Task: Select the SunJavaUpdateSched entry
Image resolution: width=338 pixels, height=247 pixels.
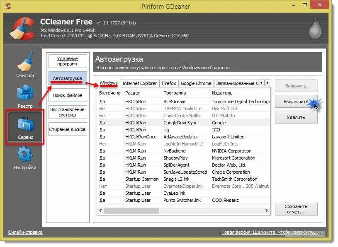Action: click(184, 172)
